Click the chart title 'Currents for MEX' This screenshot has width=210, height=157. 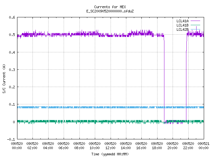click(x=110, y=7)
